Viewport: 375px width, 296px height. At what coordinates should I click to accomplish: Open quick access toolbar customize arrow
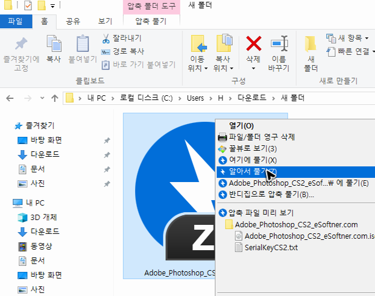[52, 6]
